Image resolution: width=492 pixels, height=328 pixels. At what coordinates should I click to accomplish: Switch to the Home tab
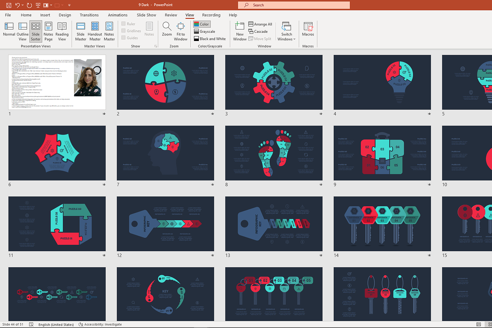click(26, 15)
